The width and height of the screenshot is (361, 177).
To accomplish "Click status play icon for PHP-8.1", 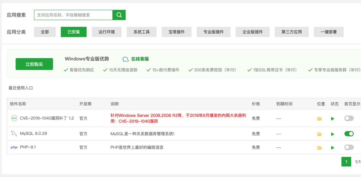I will pos(332,148).
